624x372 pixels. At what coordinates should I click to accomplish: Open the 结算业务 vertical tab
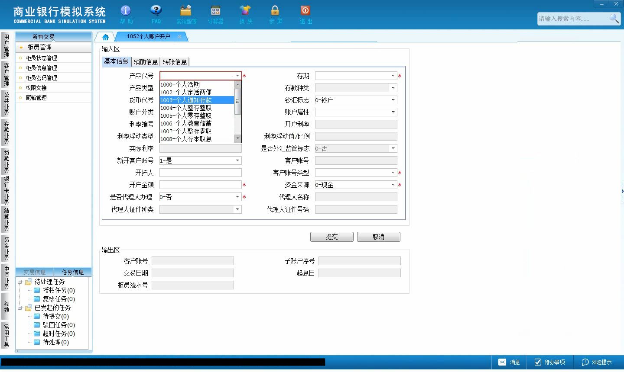6,219
